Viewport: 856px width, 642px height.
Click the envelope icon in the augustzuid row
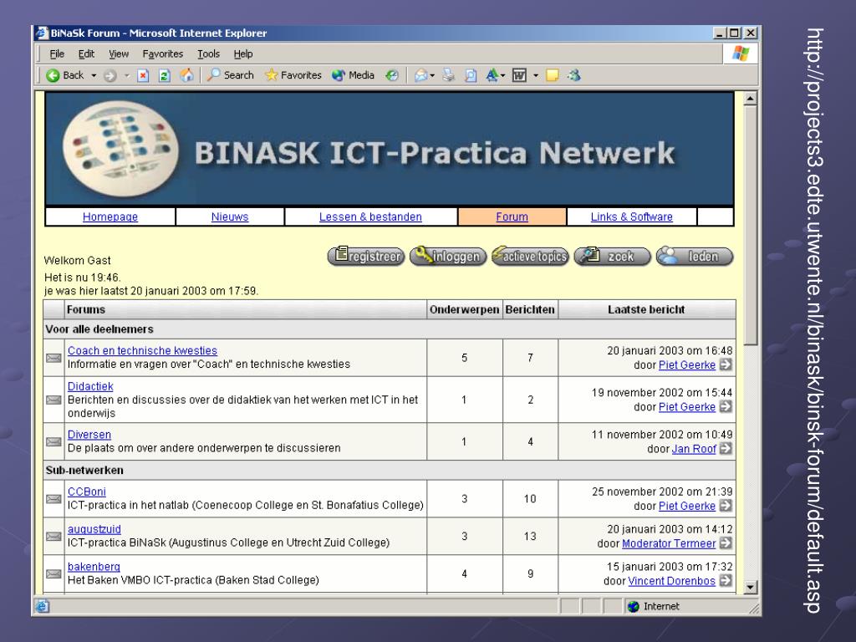click(53, 536)
